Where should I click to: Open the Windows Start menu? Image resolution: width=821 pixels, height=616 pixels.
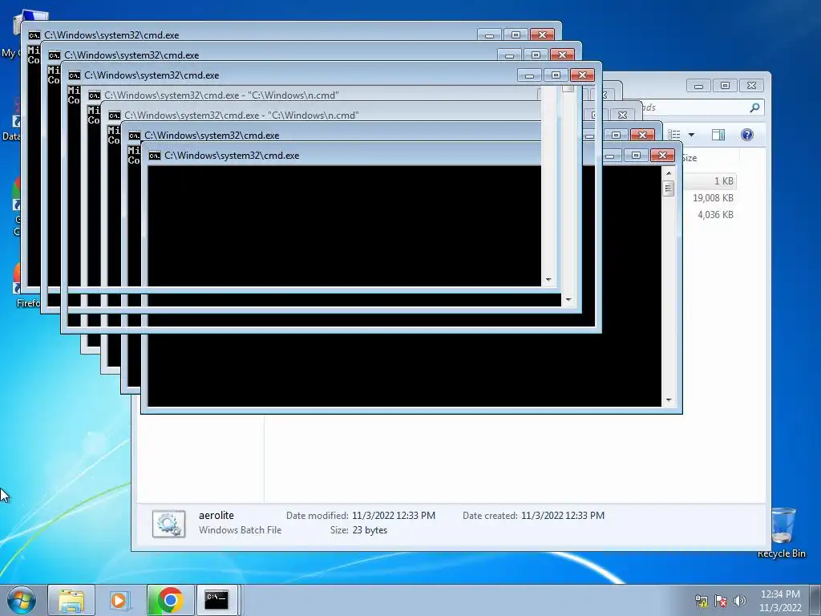pos(22,600)
